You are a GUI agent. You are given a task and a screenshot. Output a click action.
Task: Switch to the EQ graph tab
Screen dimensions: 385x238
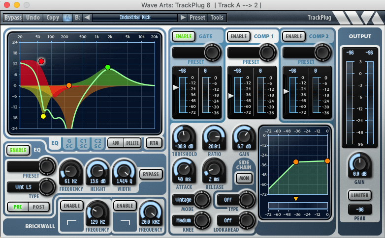55,143
